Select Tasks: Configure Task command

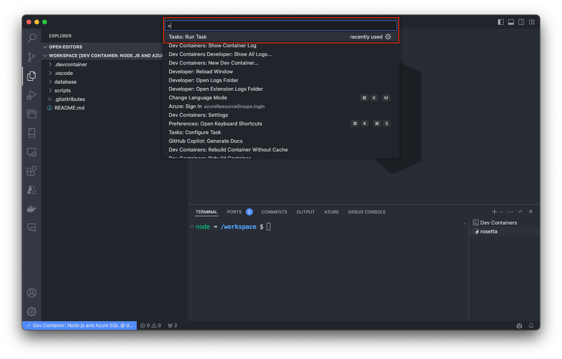(281, 133)
